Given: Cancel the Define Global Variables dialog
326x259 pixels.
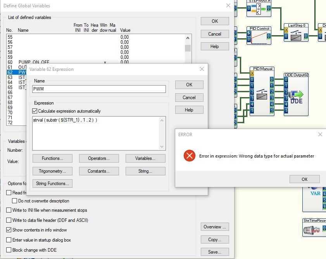Looking at the screenshot, I should (x=215, y=34).
